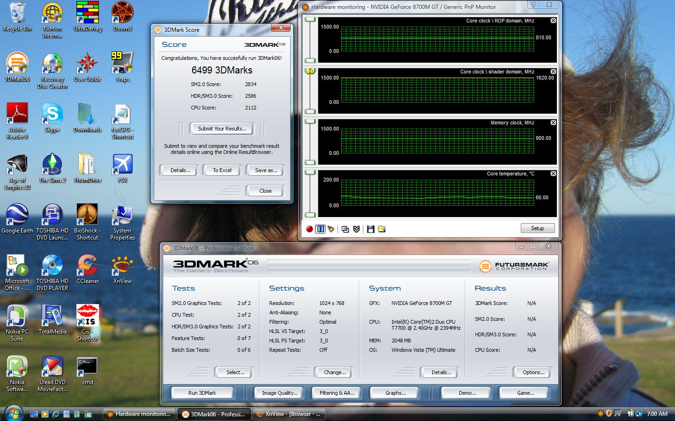Screen dimensions: 675x421
Task: Hide the Memory clock graph with its X
Action: coord(553,123)
